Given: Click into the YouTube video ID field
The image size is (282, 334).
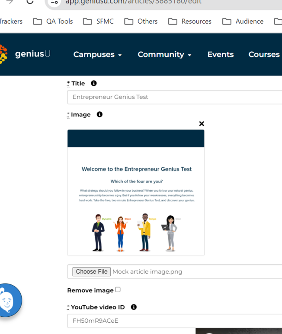Looking at the screenshot, I should tap(175, 321).
